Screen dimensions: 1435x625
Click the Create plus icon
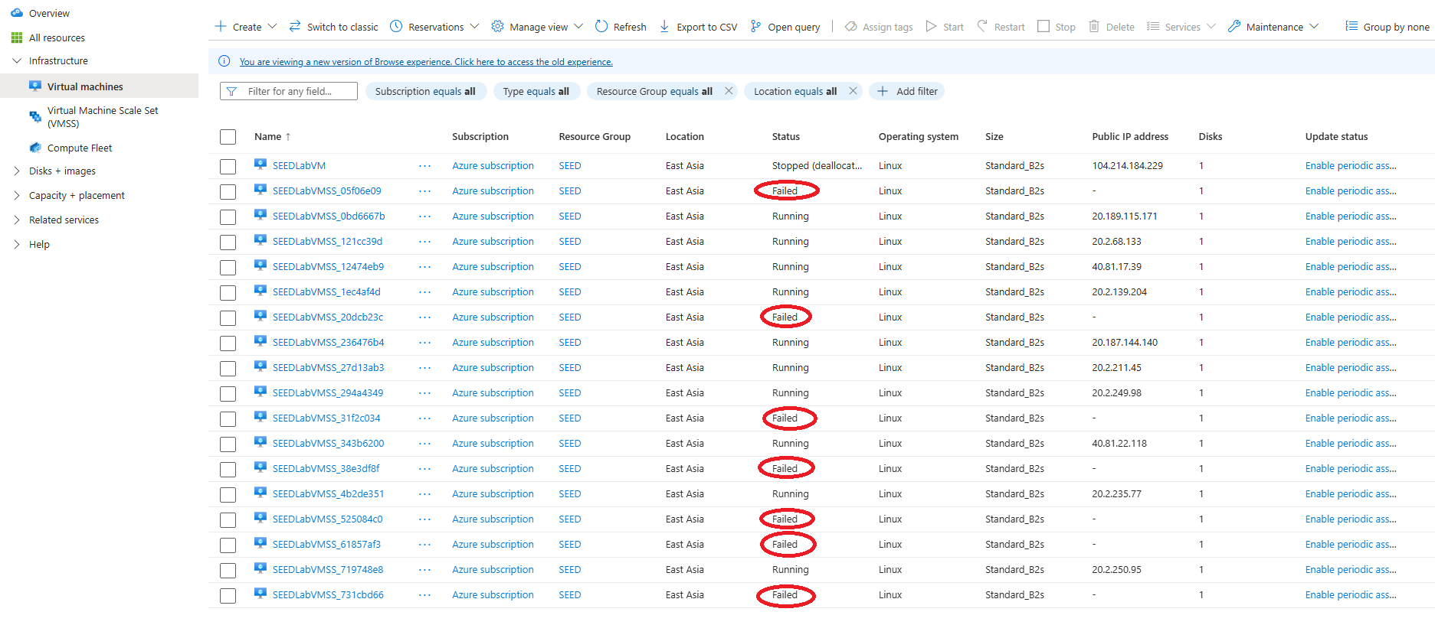pos(221,26)
